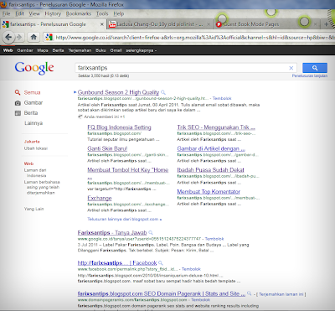The width and height of the screenshot is (335, 311).
Task: Open Farixsantips - Tanya Jawab result
Action: point(112,232)
